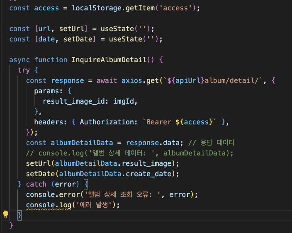Click the commented-out console.log line

[x=129, y=153]
